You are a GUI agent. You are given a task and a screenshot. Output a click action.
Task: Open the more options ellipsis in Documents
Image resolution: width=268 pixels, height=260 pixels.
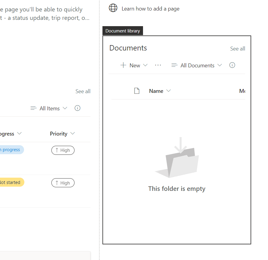coord(158,65)
